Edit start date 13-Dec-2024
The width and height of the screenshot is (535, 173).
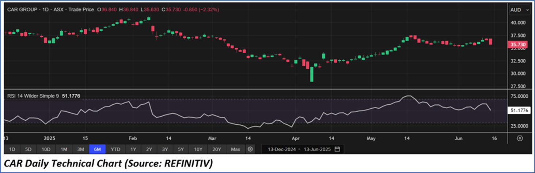(281, 149)
